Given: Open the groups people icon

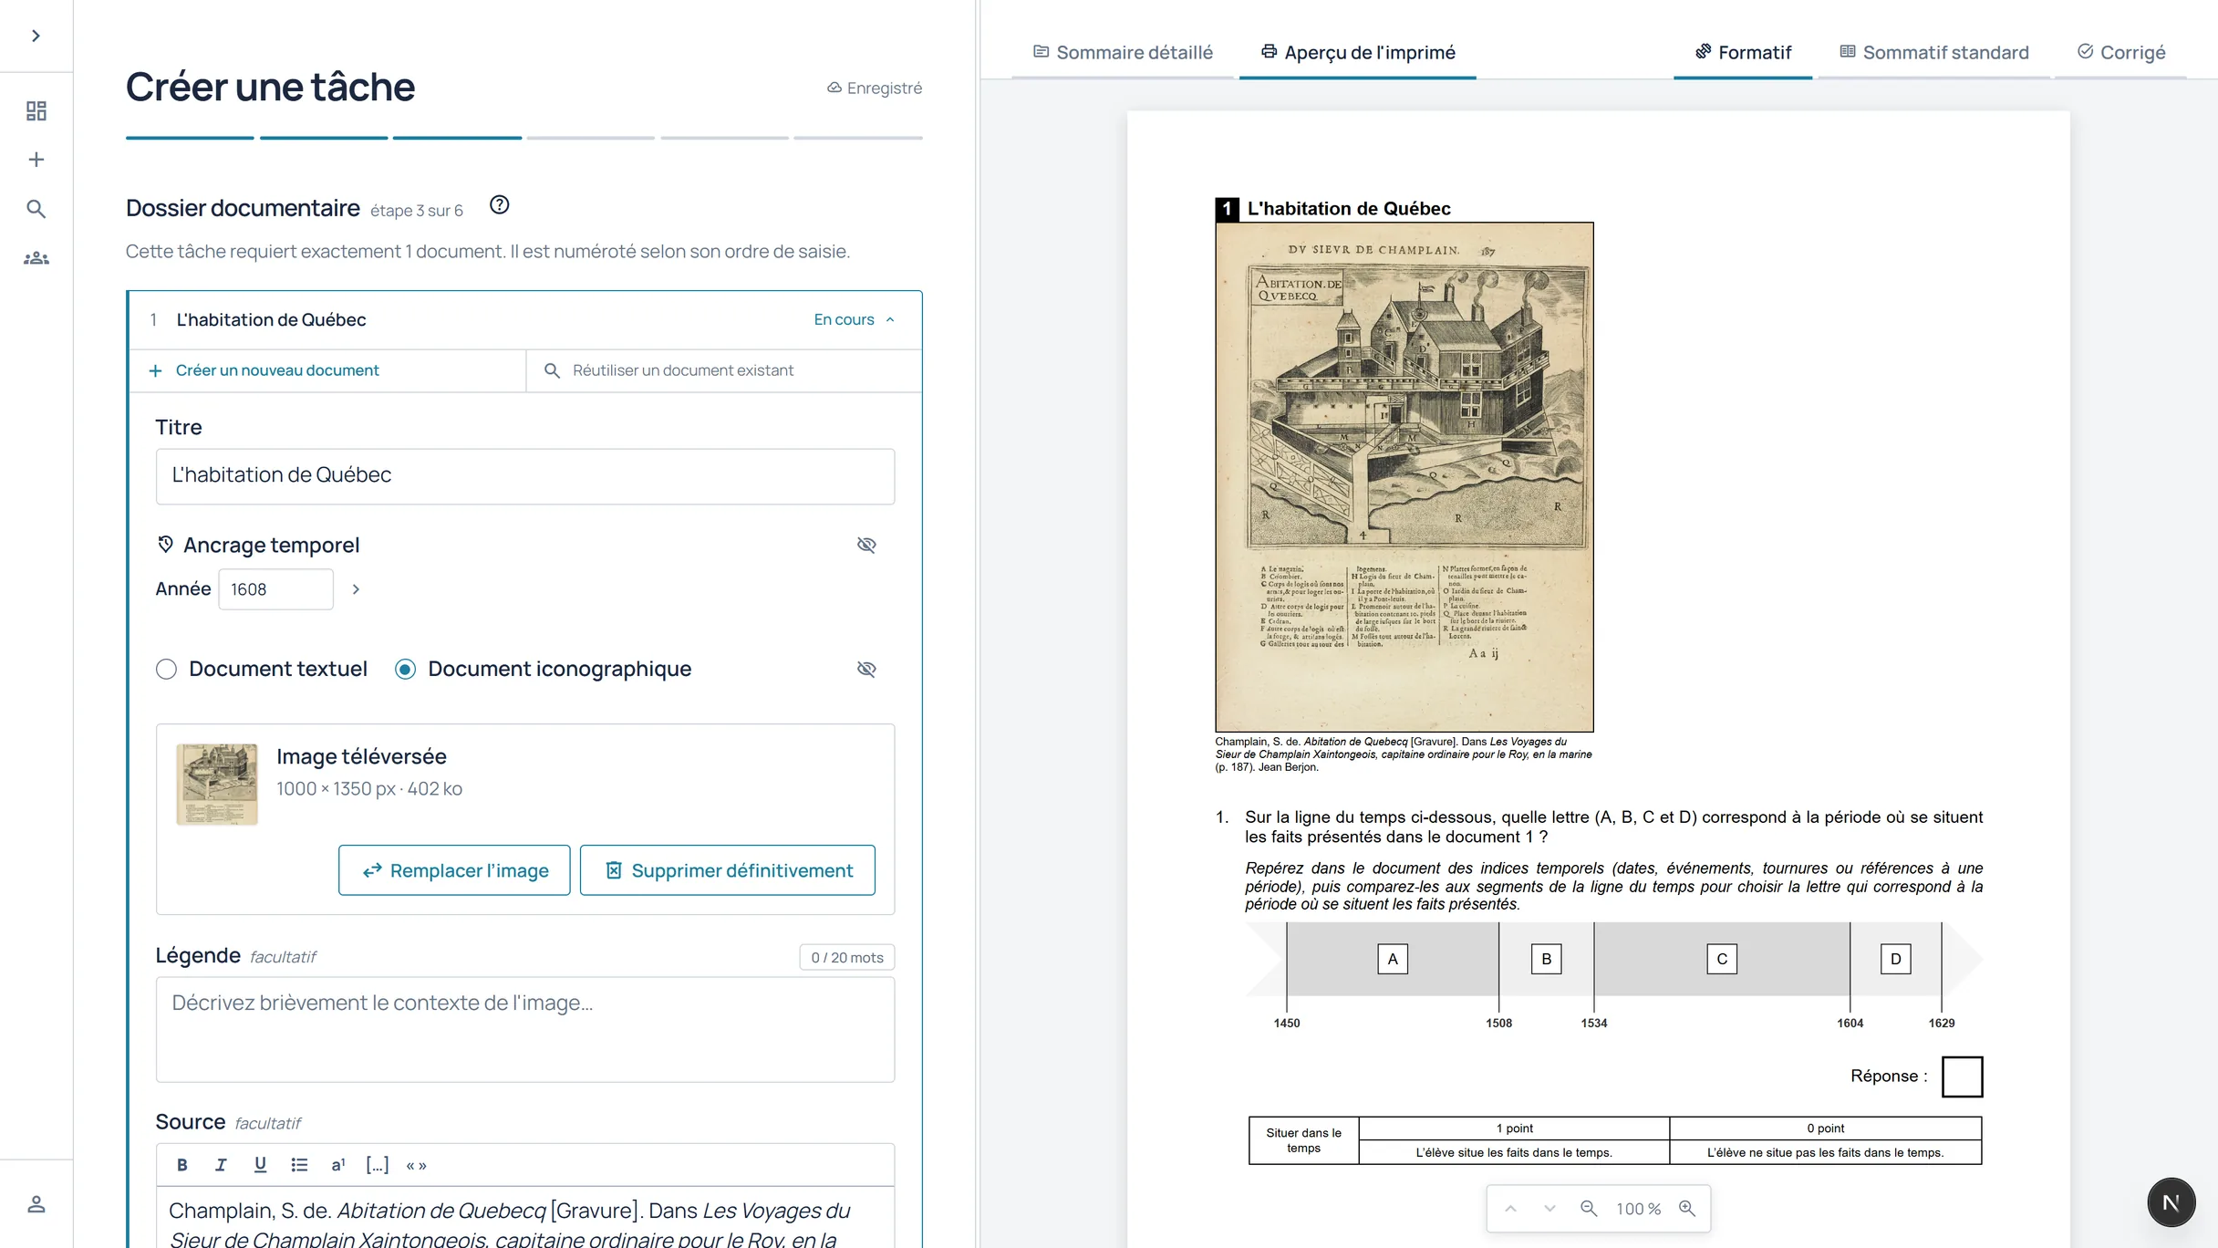Looking at the screenshot, I should point(36,258).
